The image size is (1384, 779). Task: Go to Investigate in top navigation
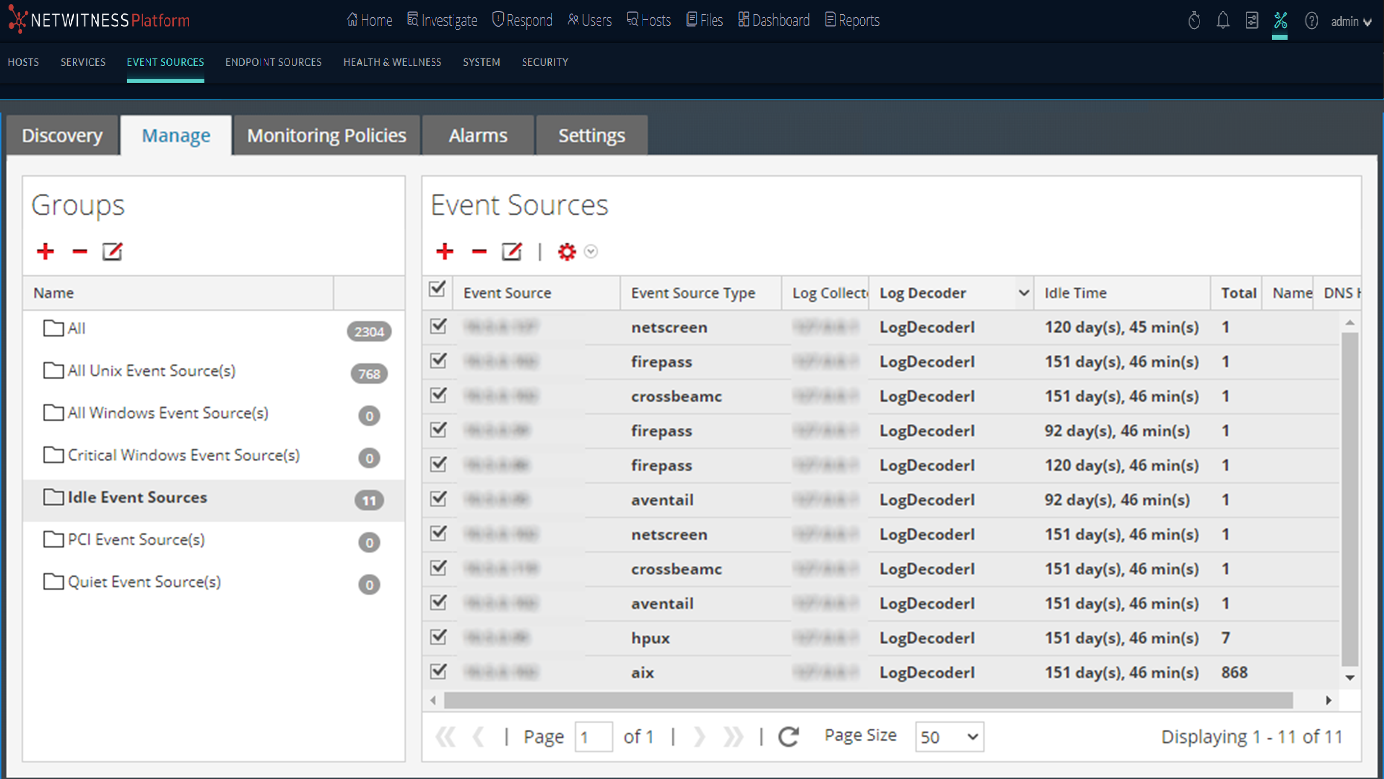pyautogui.click(x=442, y=20)
